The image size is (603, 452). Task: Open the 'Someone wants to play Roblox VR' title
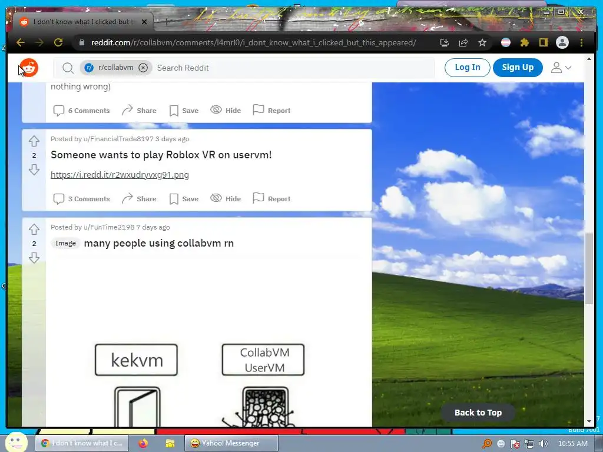tap(161, 155)
